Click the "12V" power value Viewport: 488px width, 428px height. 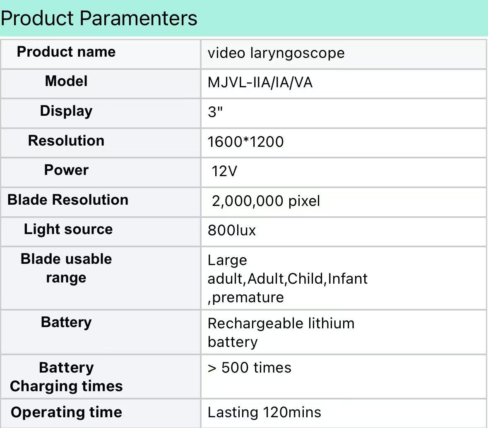[x=224, y=171]
